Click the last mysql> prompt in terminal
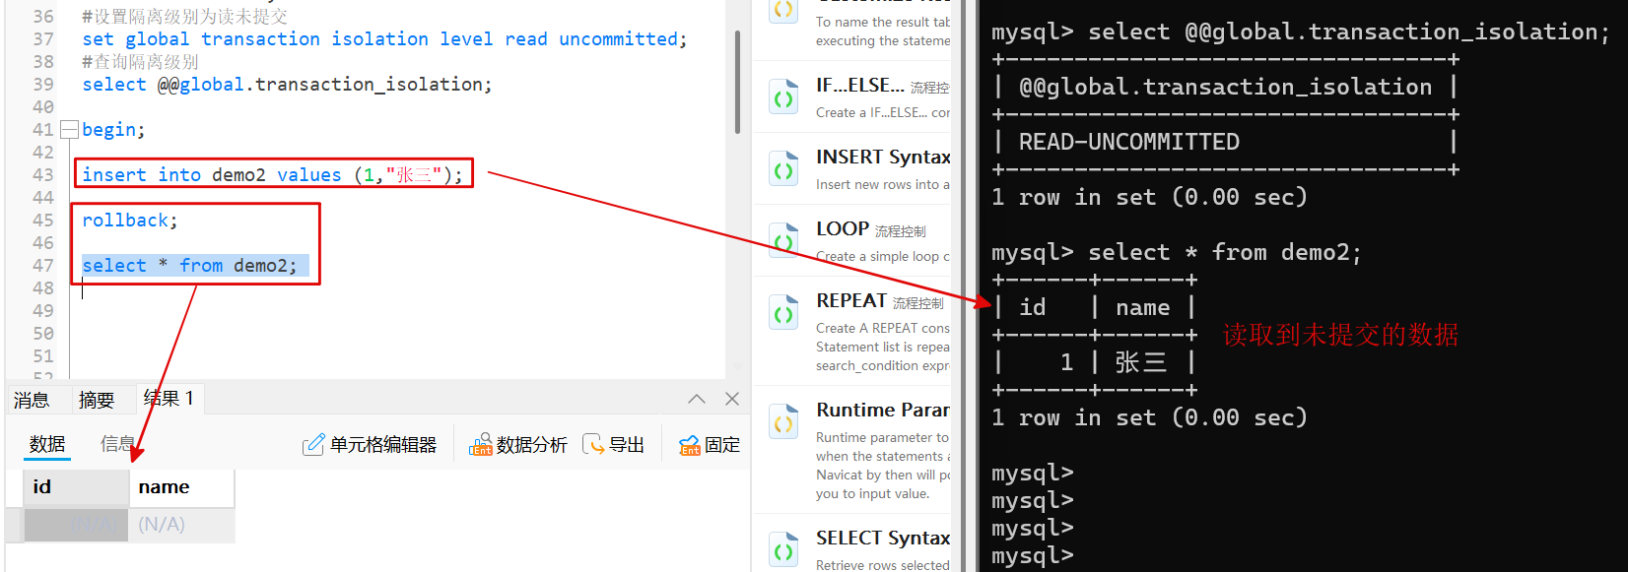This screenshot has height=572, width=1628. [x=1032, y=556]
